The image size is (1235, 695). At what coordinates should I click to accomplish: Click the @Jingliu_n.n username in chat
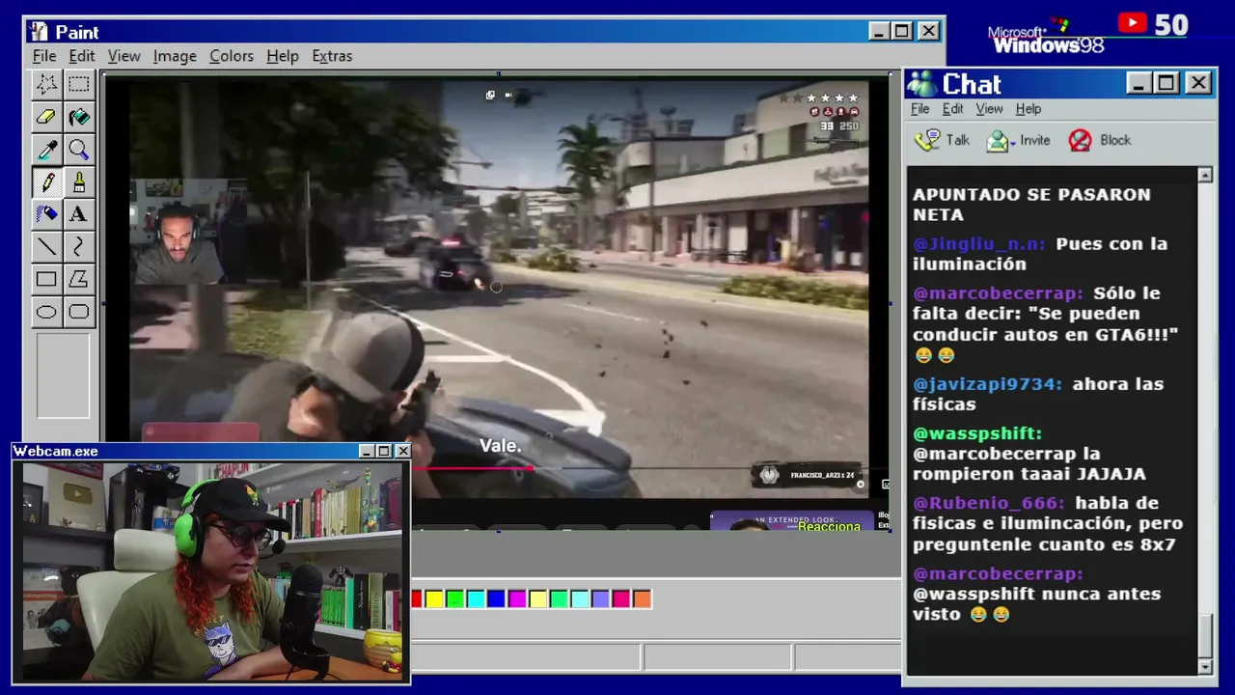[x=979, y=244]
